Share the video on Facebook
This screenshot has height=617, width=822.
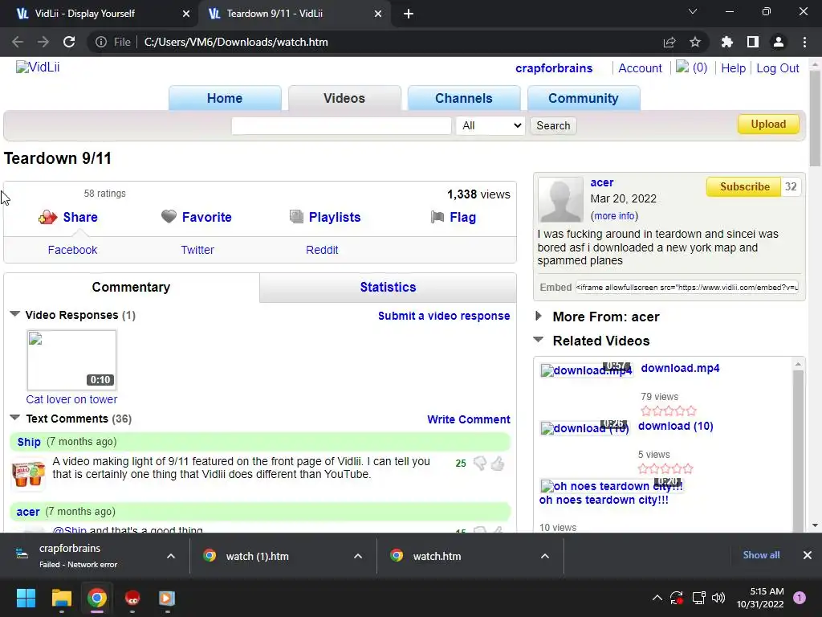coord(72,250)
